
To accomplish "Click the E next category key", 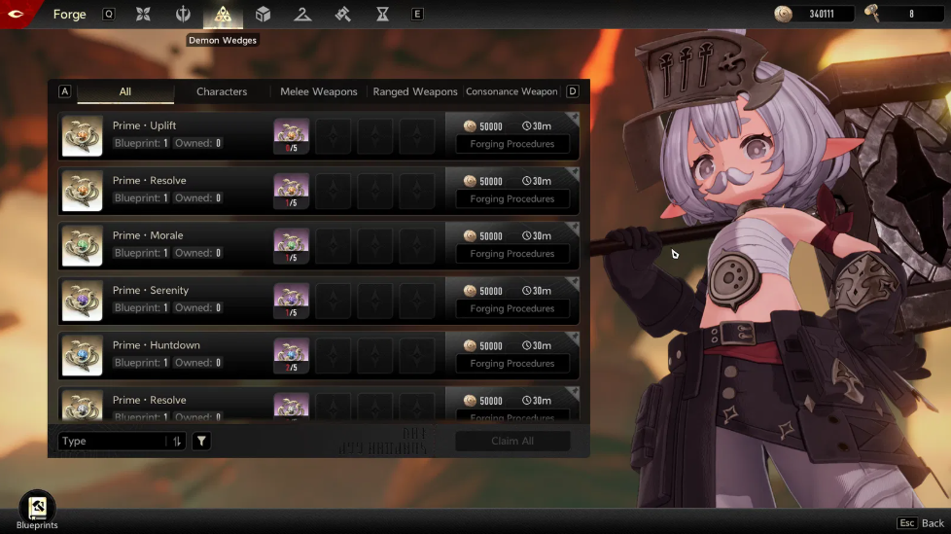I will (x=417, y=14).
